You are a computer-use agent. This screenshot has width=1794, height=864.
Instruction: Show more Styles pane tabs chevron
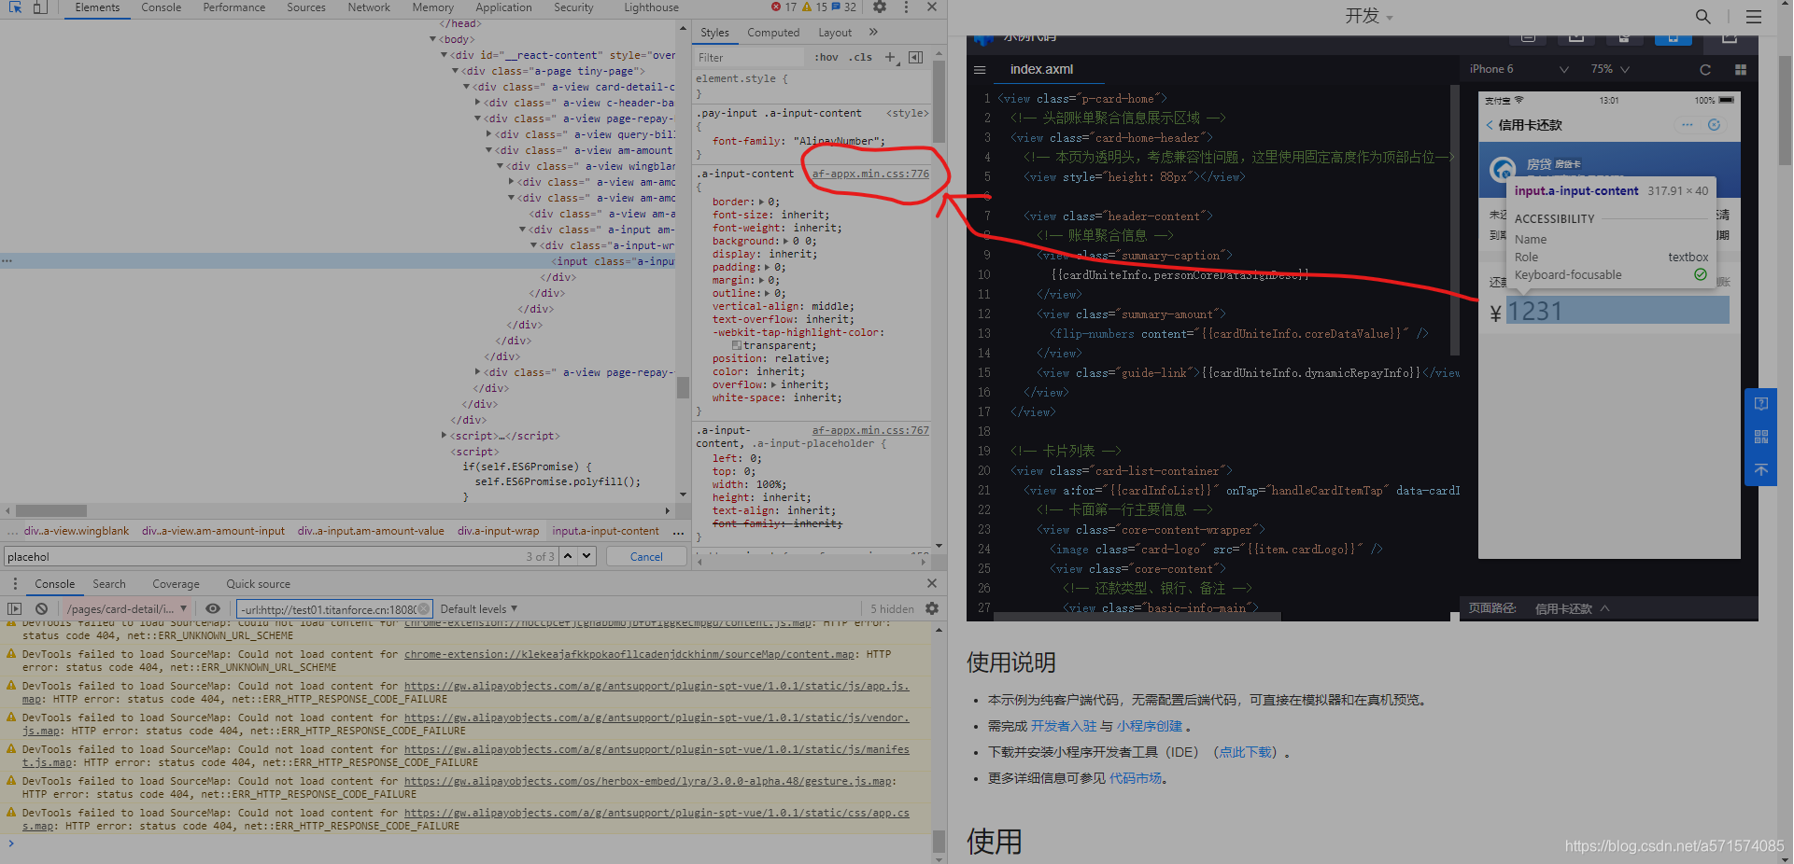coord(874,32)
